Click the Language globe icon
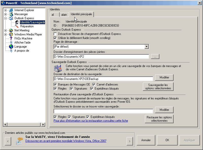203x150 pixels. tap(11, 47)
